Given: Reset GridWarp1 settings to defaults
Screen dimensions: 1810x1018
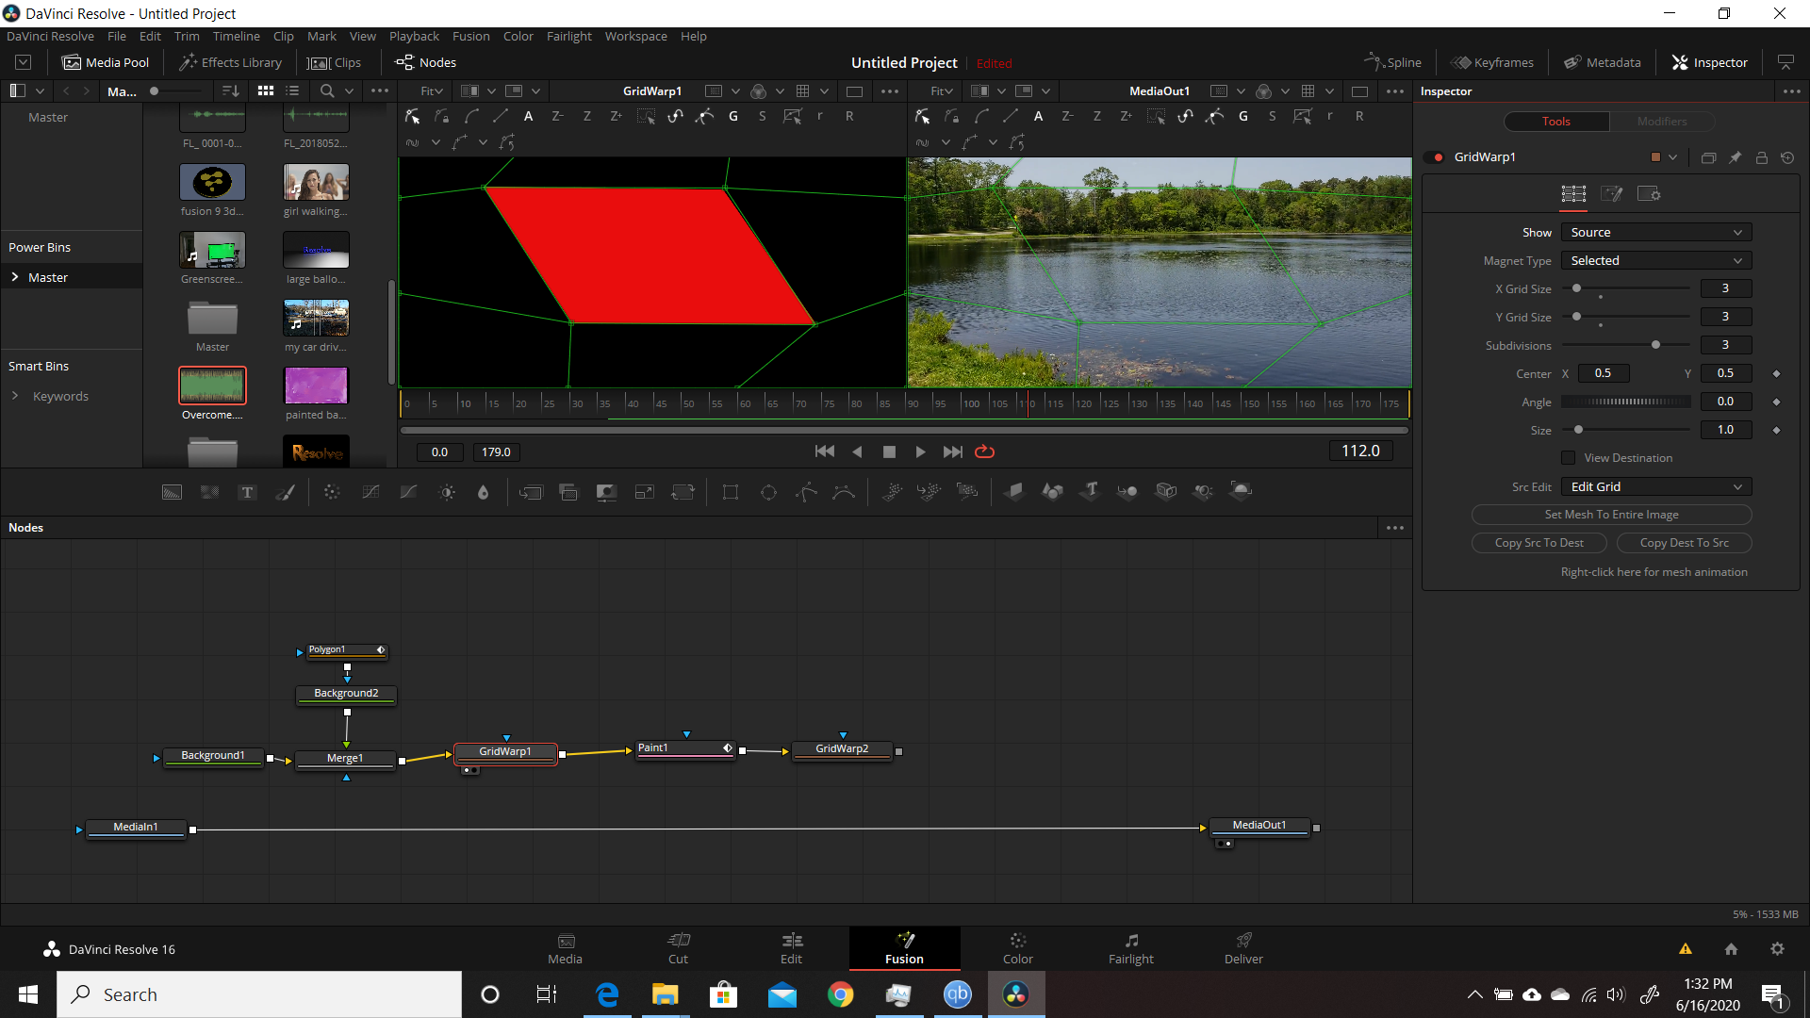Looking at the screenshot, I should click(1787, 157).
